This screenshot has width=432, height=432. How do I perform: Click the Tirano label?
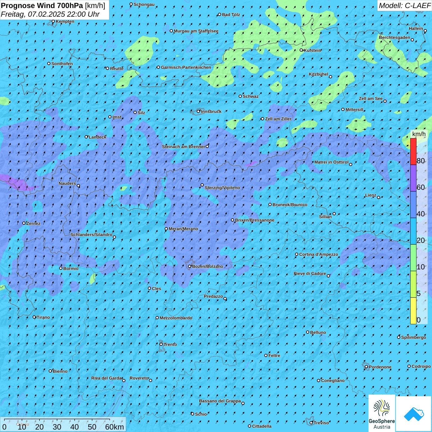click(x=43, y=317)
